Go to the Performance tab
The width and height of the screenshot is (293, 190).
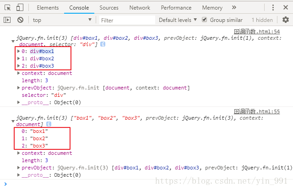(x=176, y=8)
